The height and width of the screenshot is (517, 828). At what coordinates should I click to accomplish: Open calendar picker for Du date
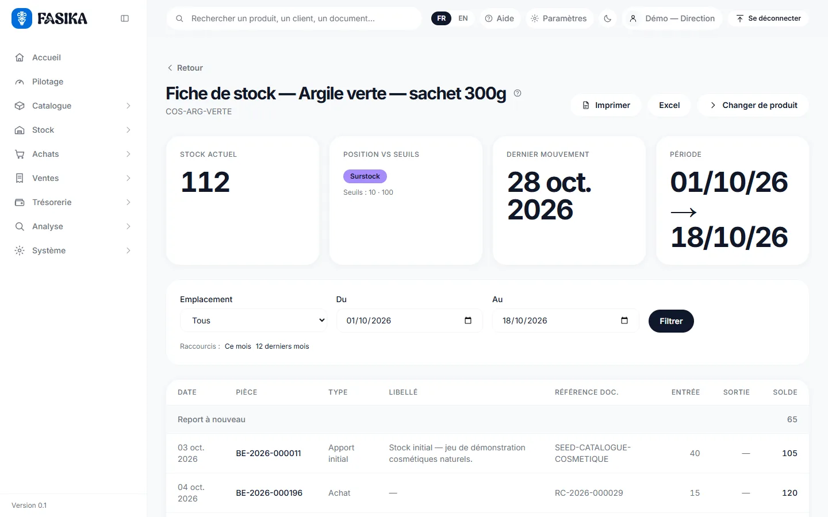(x=468, y=321)
